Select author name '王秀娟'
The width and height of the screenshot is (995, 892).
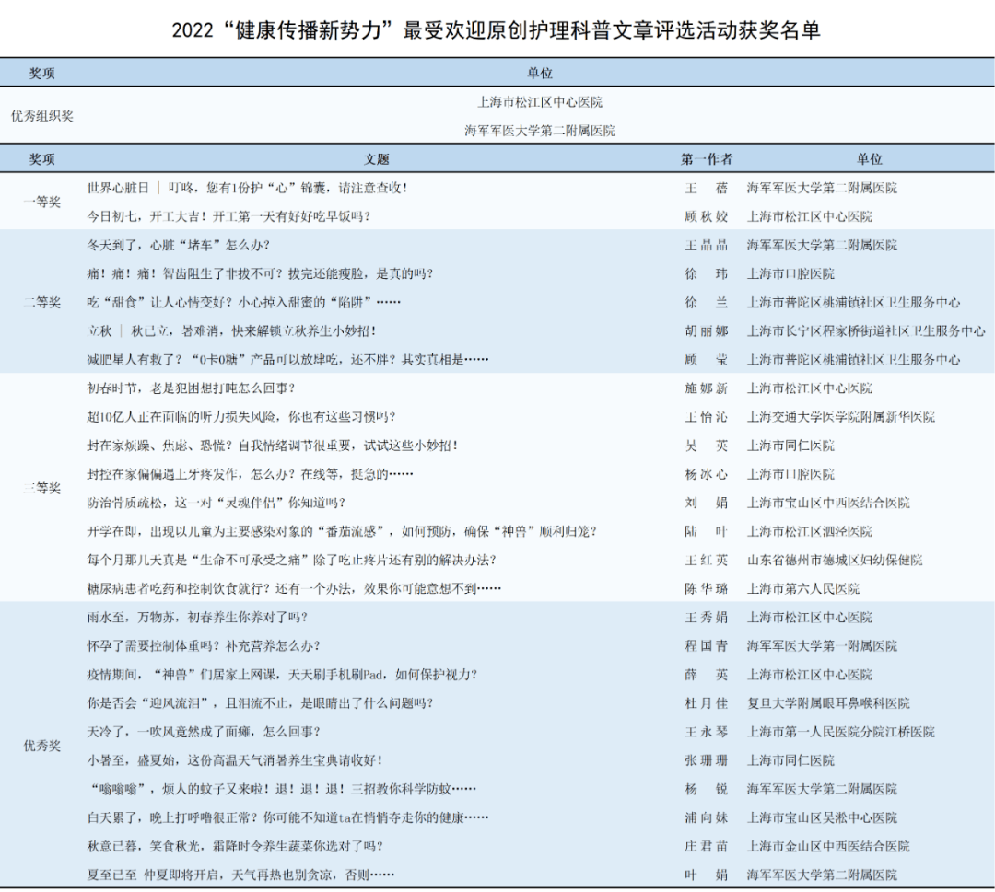click(x=707, y=617)
